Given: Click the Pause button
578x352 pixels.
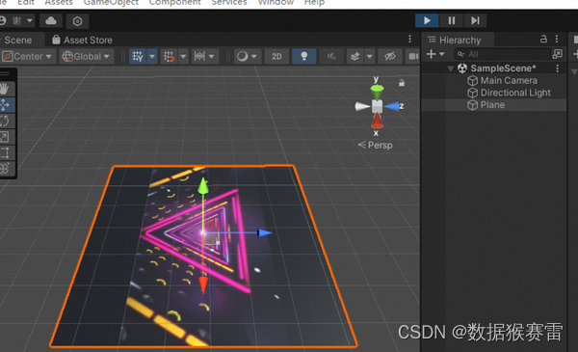Looking at the screenshot, I should pyautogui.click(x=451, y=20).
